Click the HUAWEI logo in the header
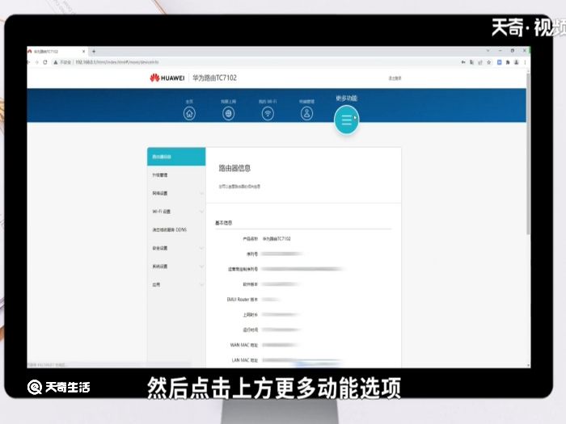This screenshot has height=424, width=566. coord(167,78)
